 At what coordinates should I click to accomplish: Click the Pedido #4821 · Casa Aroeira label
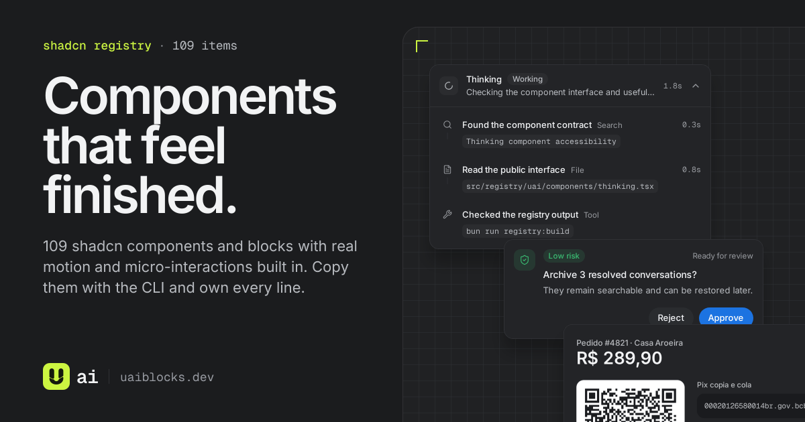click(x=630, y=343)
